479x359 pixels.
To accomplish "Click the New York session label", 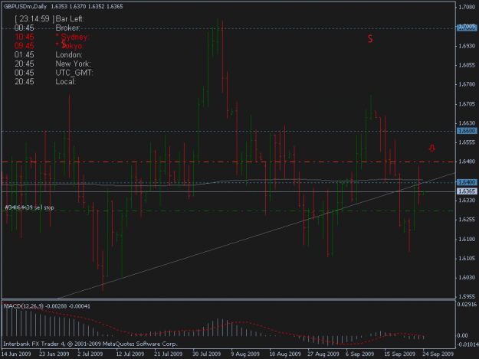I will [x=73, y=64].
